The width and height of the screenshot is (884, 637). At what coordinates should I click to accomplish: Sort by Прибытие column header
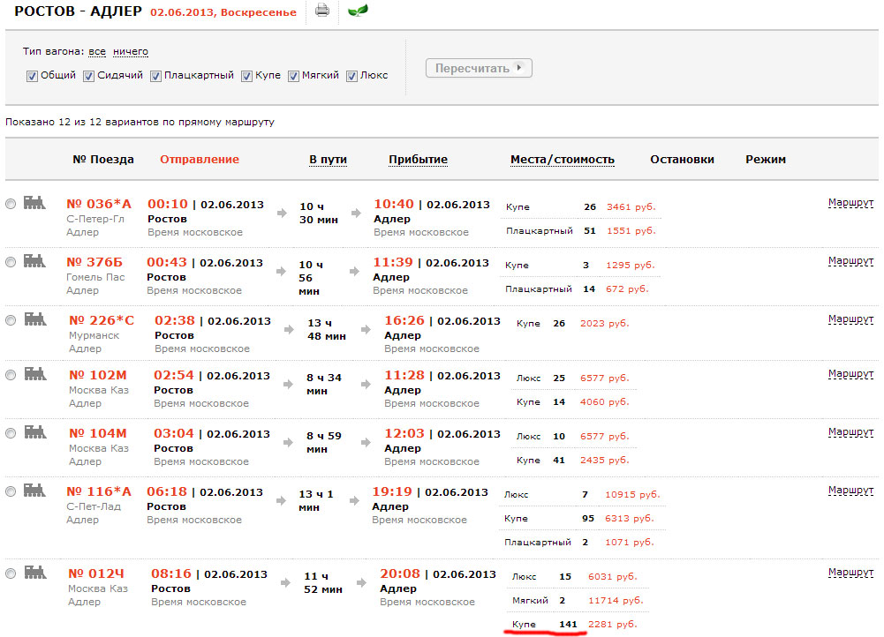(x=418, y=160)
